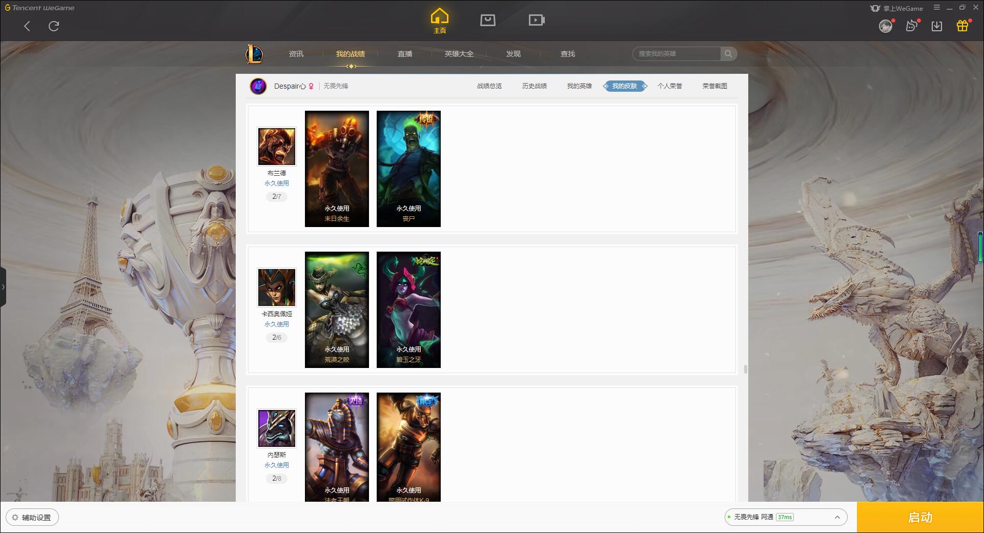
Task: Open the user avatar in top right
Action: tap(885, 26)
